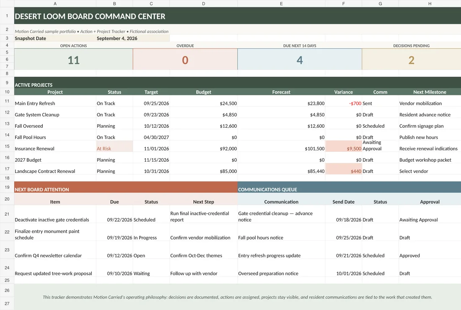Select the In Progress status cell

pos(151,232)
